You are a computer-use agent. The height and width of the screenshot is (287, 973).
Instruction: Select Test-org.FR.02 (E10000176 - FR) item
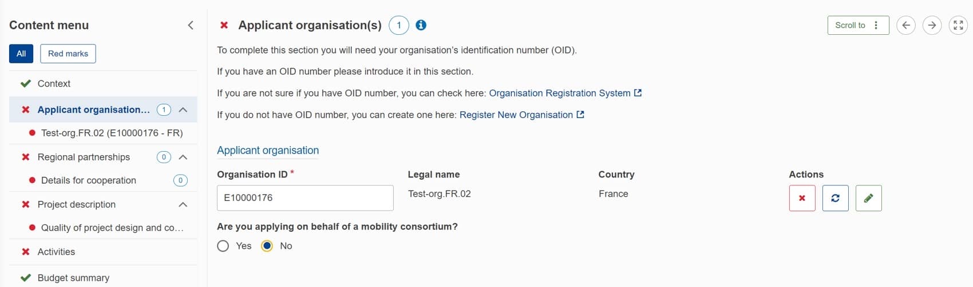[112, 133]
